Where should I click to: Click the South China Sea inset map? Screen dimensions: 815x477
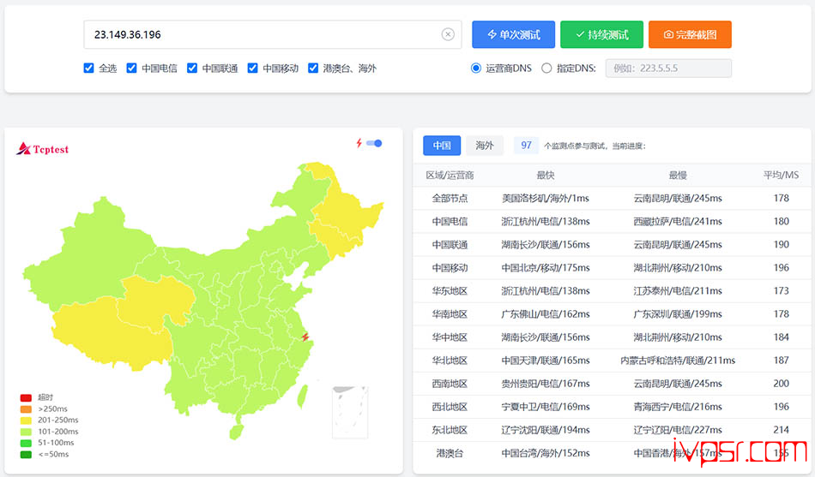tap(350, 412)
